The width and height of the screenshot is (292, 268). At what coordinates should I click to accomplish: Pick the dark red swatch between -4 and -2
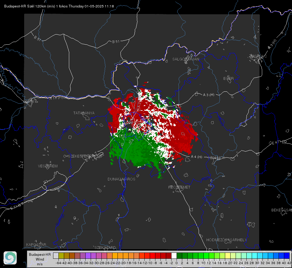[169, 255]
